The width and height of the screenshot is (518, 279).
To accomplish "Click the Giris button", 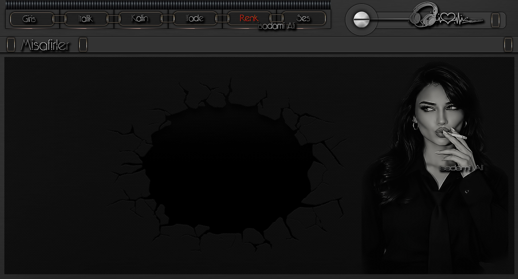I will (32, 19).
